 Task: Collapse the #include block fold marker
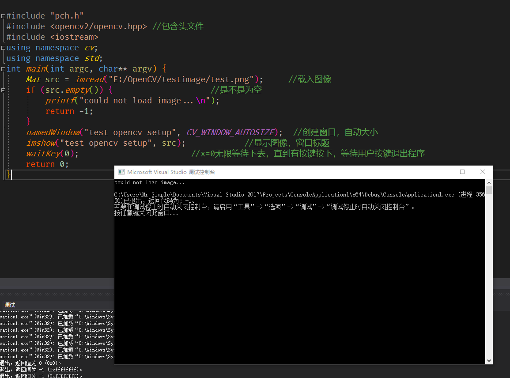click(3, 16)
